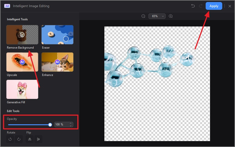Close the Intelligent Image Editing dialog
The width and height of the screenshot is (235, 147).
coord(230,6)
